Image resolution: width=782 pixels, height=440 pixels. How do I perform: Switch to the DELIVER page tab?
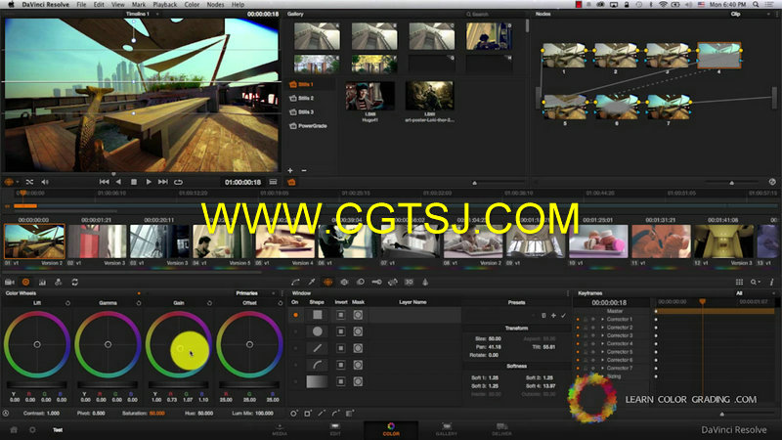pyautogui.click(x=501, y=429)
